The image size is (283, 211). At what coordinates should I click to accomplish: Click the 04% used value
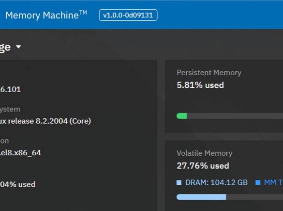point(17,185)
